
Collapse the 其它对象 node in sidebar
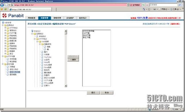pyautogui.click(x=3, y=64)
